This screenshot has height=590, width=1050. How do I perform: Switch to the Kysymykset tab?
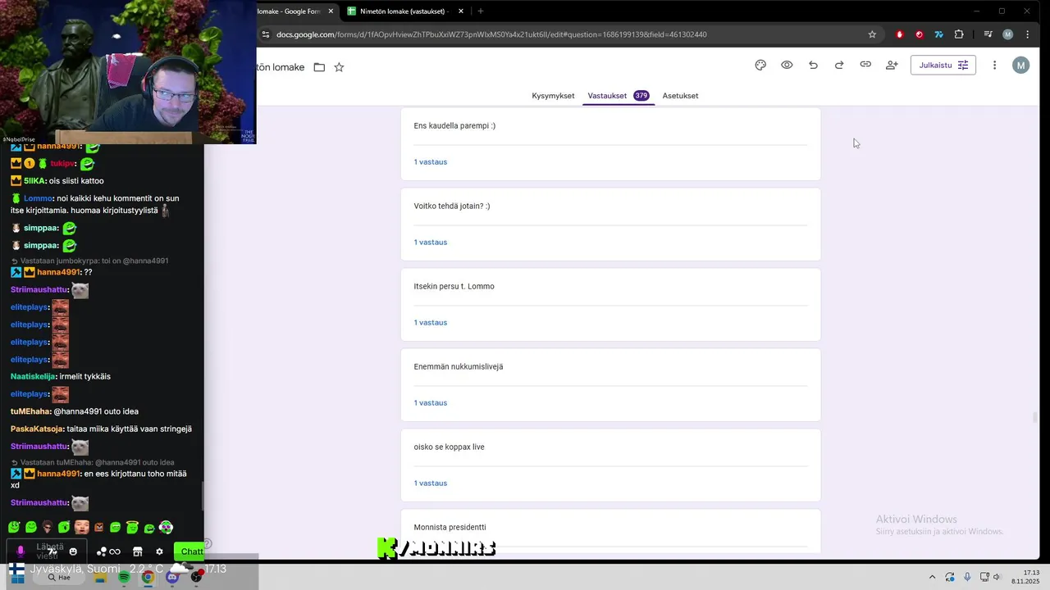[x=553, y=96]
